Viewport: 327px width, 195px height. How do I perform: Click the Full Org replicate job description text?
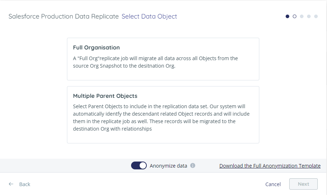pyautogui.click(x=155, y=62)
